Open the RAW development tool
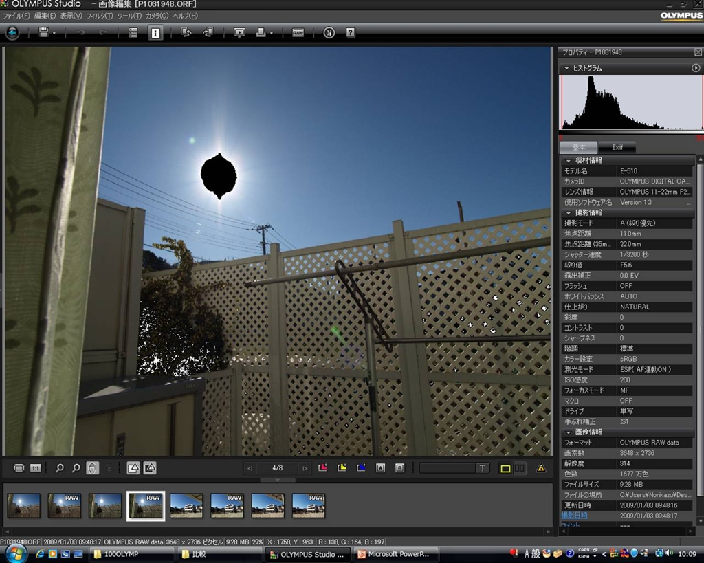Image resolution: width=704 pixels, height=563 pixels. tap(298, 32)
